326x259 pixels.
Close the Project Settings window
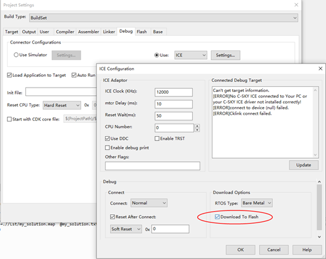[296, 5]
